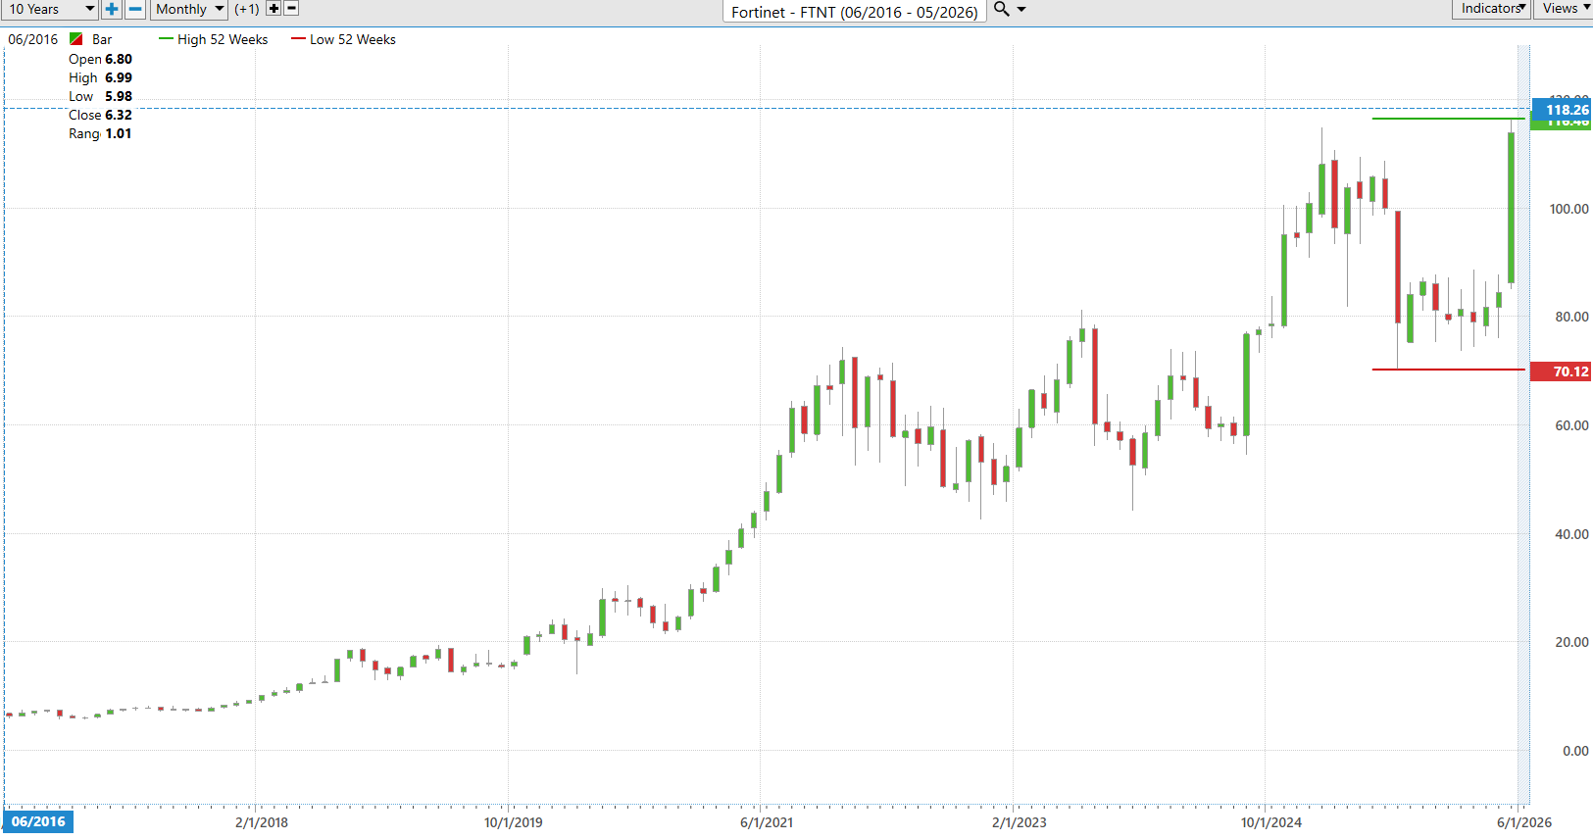Click the green High 52 Weeks line
Image resolution: width=1593 pixels, height=840 pixels.
point(1448,119)
